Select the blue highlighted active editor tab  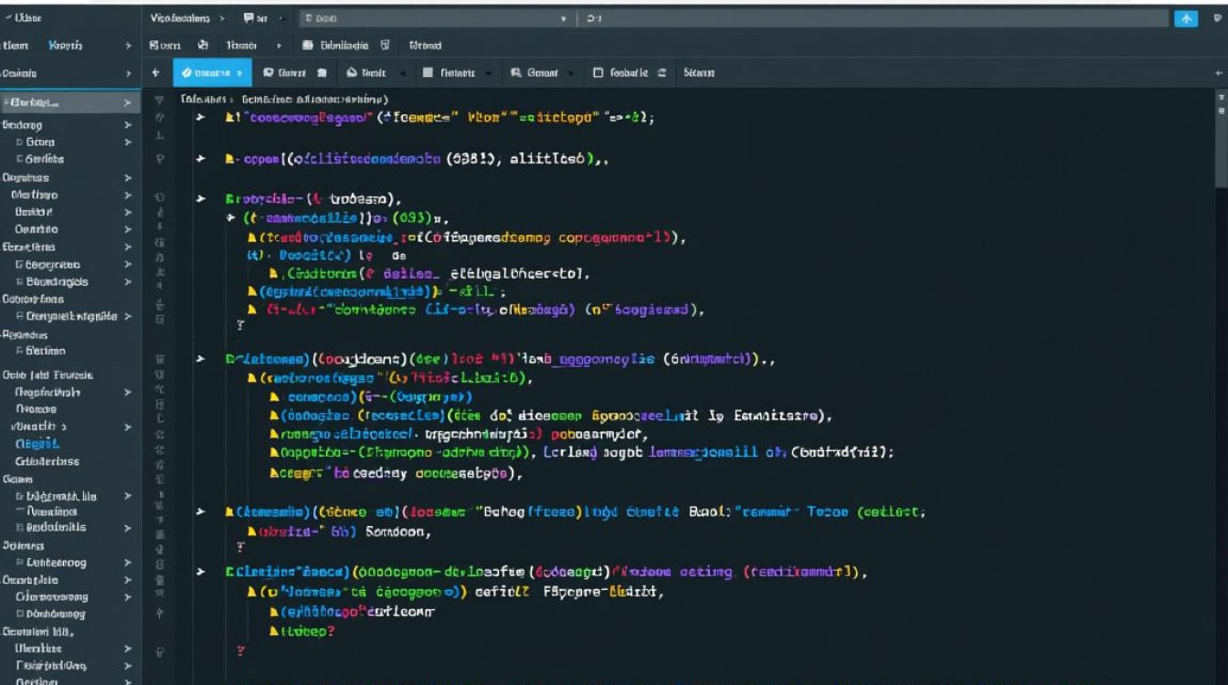pyautogui.click(x=212, y=73)
